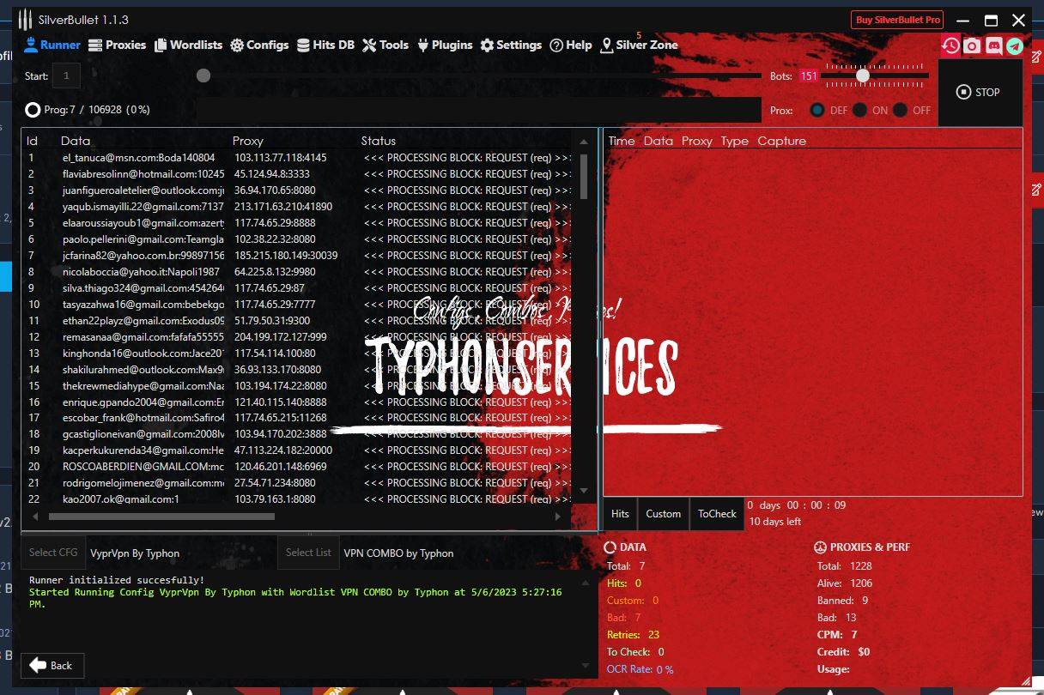Screen dimensions: 1044x695
Task: Switch to the Runner section
Action: tap(52, 45)
